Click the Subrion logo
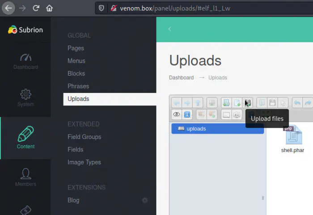Screen dimensions: 313x215 (x=25, y=30)
